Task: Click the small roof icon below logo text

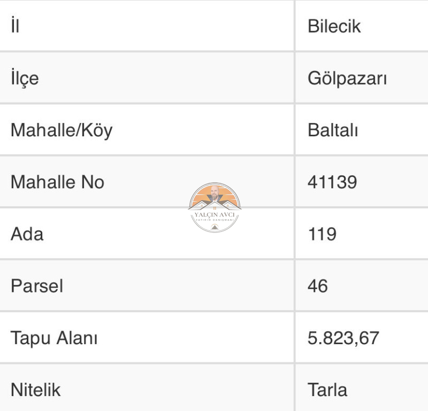Action: 215,227
